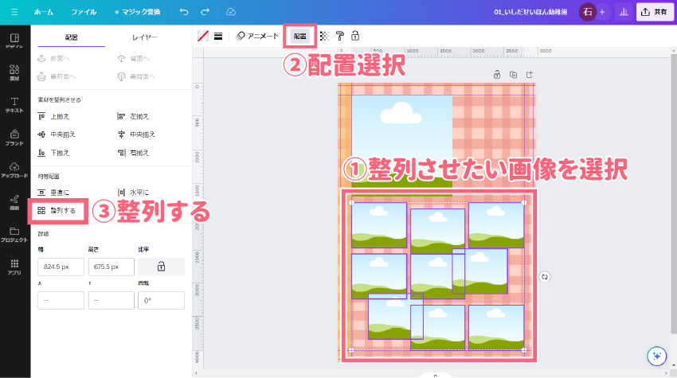The image size is (677, 378).
Task: Open the アプリ apps panel
Action: pyautogui.click(x=14, y=267)
